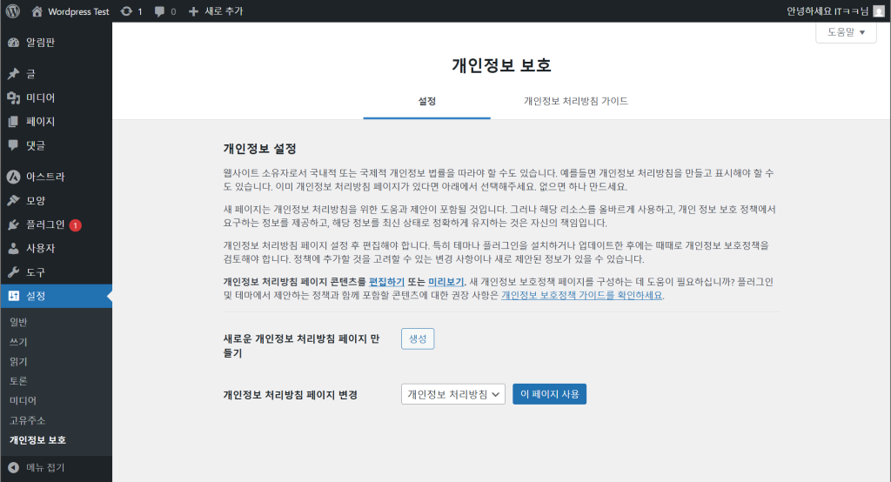Open the 모양 menu label
This screenshot has height=482, width=891.
tap(35, 201)
